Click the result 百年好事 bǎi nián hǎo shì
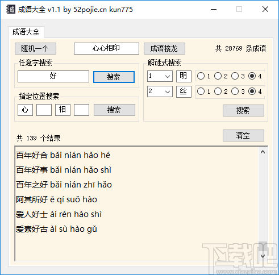The width and height of the screenshot is (279, 275). click(64, 170)
